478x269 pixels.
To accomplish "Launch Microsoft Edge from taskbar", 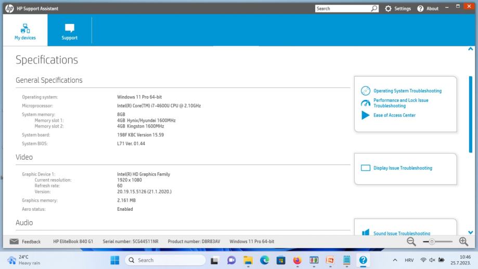I will 265,260.
